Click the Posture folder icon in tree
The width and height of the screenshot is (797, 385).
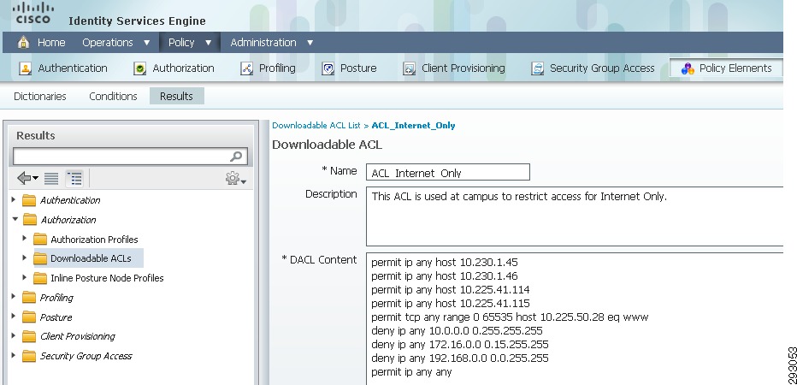click(29, 317)
